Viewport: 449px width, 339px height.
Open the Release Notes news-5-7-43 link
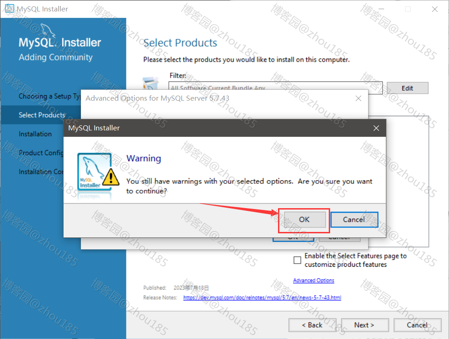[262, 297]
